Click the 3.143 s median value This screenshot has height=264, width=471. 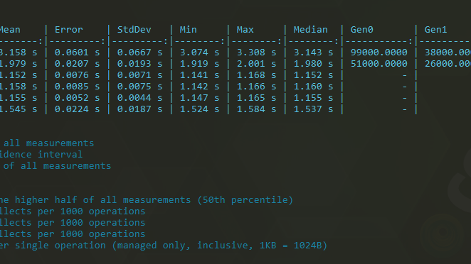pyautogui.click(x=313, y=53)
